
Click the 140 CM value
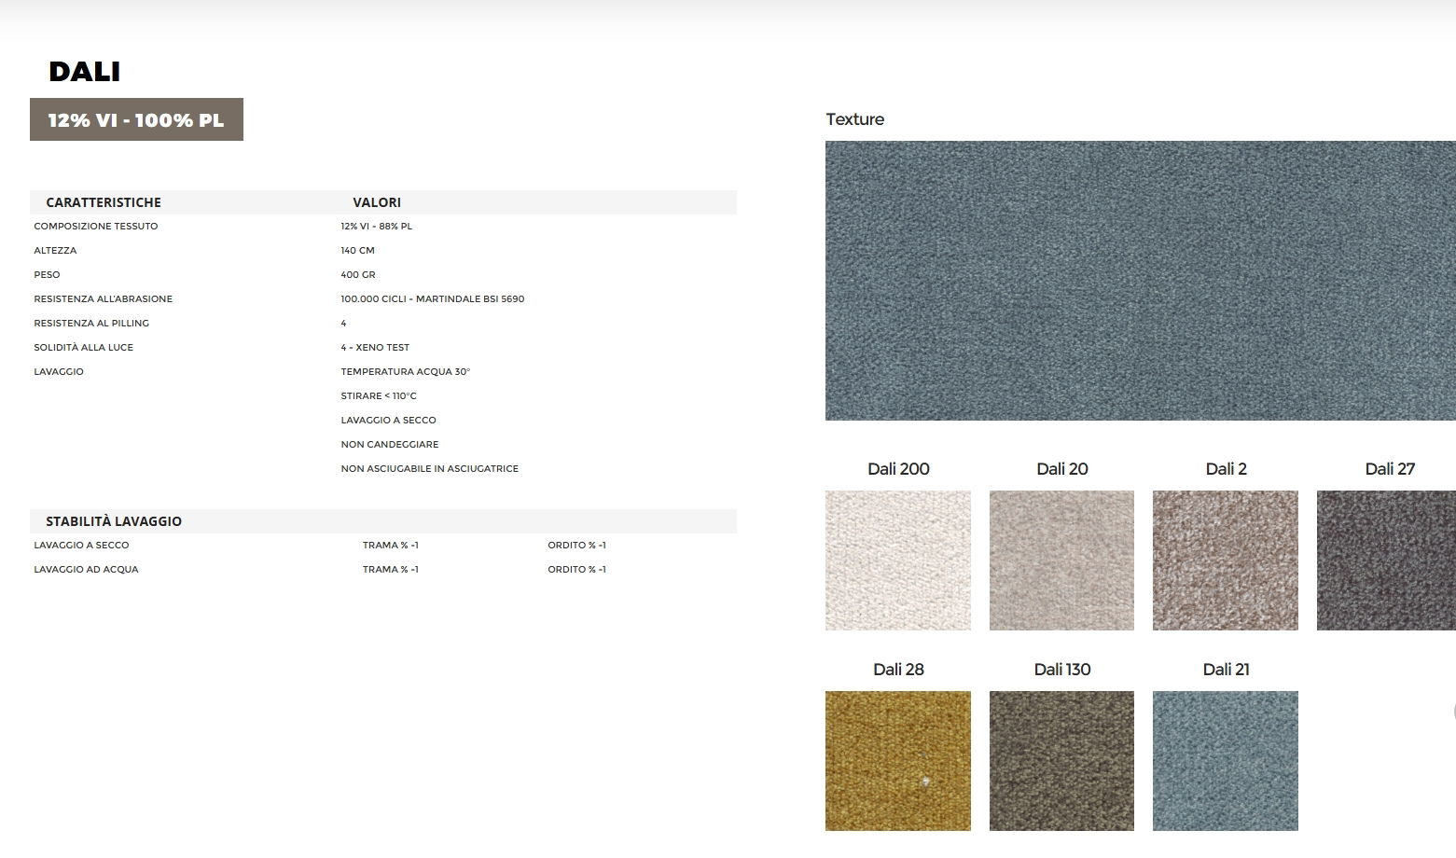358,251
